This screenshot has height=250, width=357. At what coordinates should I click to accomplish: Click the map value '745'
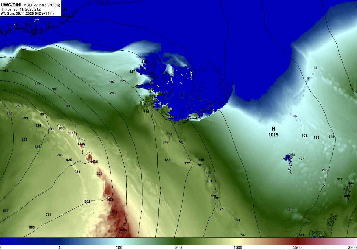pyautogui.click(x=9, y=113)
